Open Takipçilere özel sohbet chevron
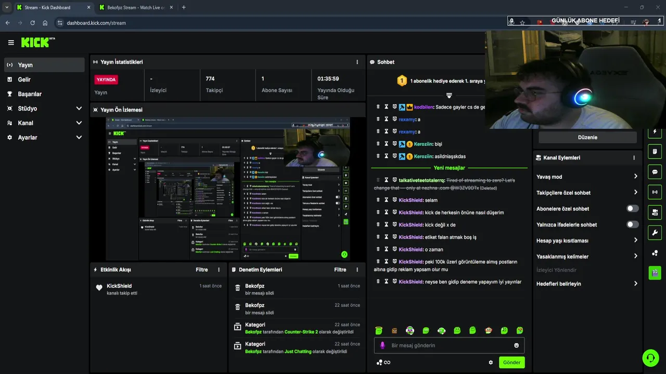The width and height of the screenshot is (666, 374). click(635, 193)
